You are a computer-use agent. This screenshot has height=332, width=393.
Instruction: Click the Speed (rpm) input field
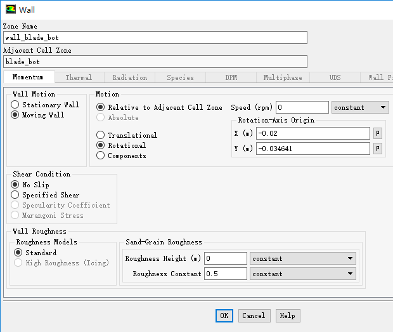coord(302,107)
